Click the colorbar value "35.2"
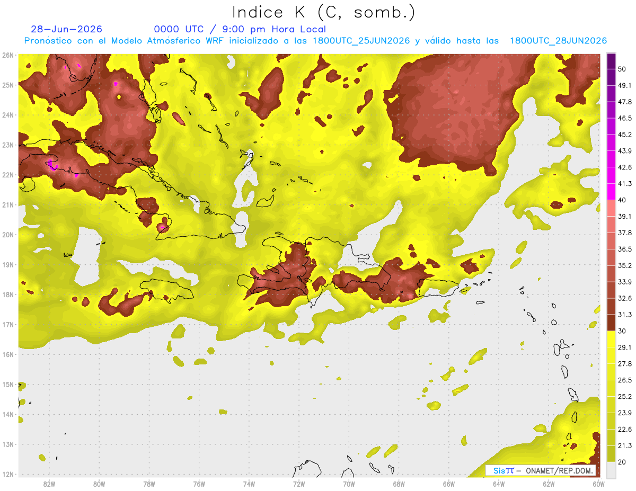 625,266
